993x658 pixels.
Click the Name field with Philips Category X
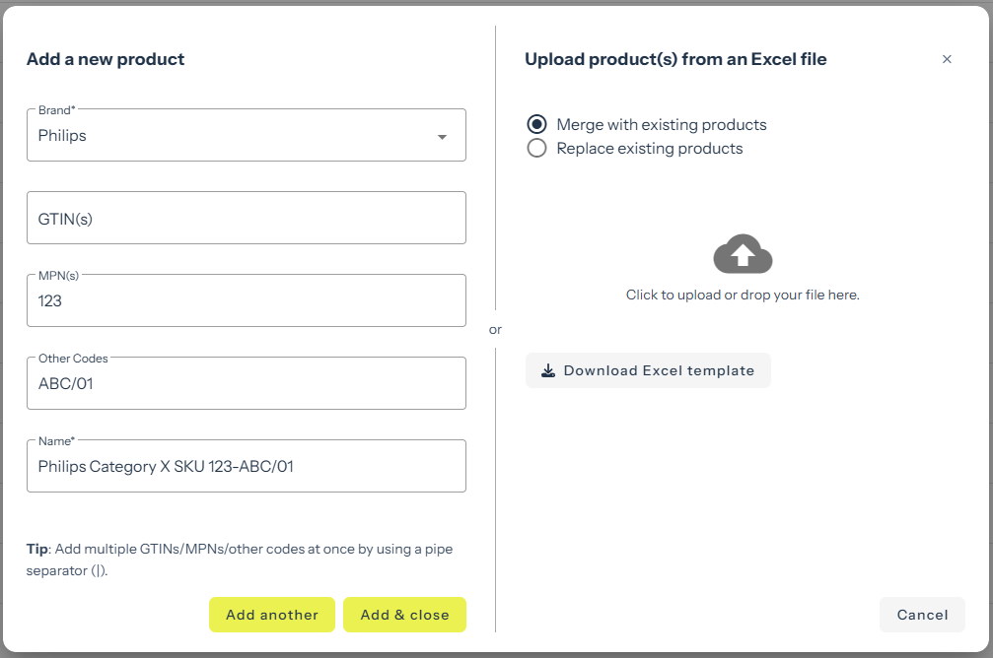point(246,467)
